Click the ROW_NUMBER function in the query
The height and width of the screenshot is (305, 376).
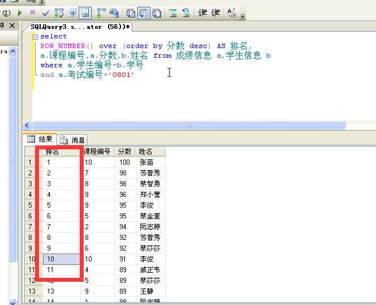click(x=63, y=46)
